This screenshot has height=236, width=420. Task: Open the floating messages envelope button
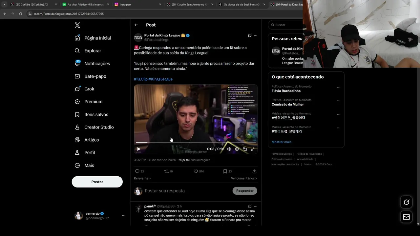406,217
